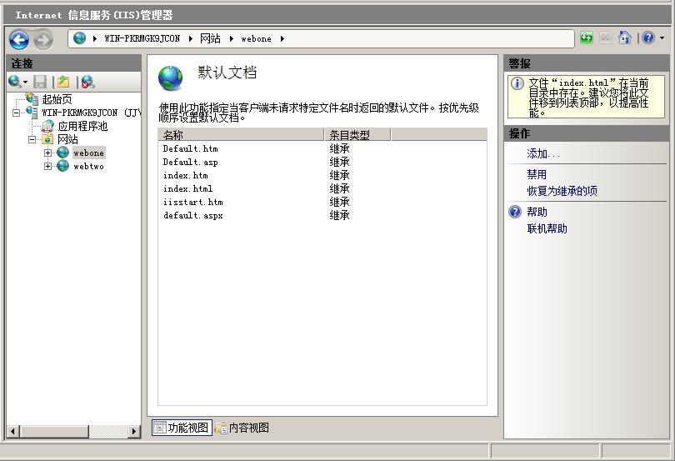This screenshot has width=675, height=461.
Task: Select webtwo site in tree
Action: [x=88, y=166]
